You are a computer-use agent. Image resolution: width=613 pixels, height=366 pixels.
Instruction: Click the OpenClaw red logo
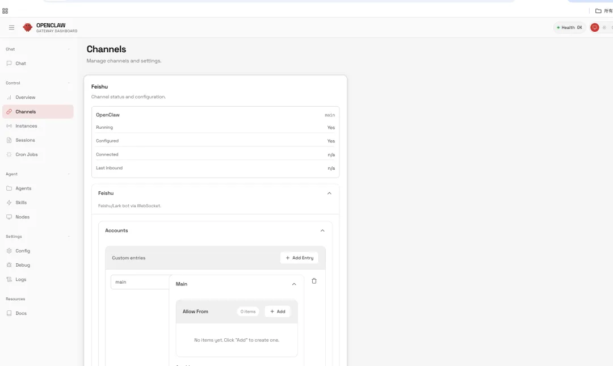pos(27,27)
